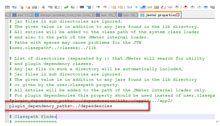Click line '# For plugin dependencies this property'
The image size is (220, 126).
112,95
